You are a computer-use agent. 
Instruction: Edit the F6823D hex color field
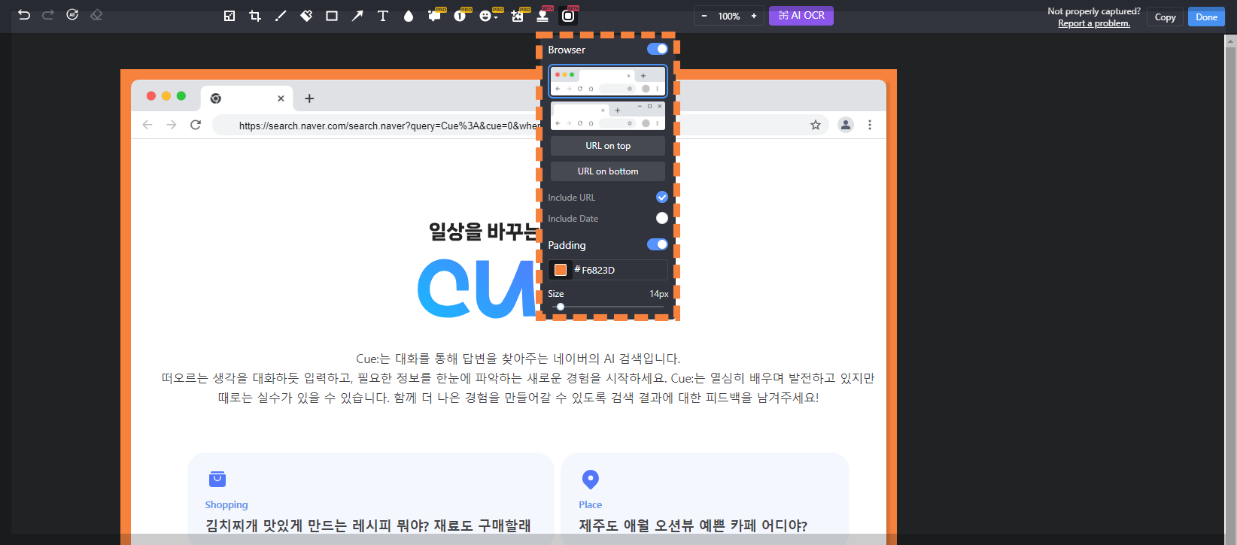tap(622, 270)
